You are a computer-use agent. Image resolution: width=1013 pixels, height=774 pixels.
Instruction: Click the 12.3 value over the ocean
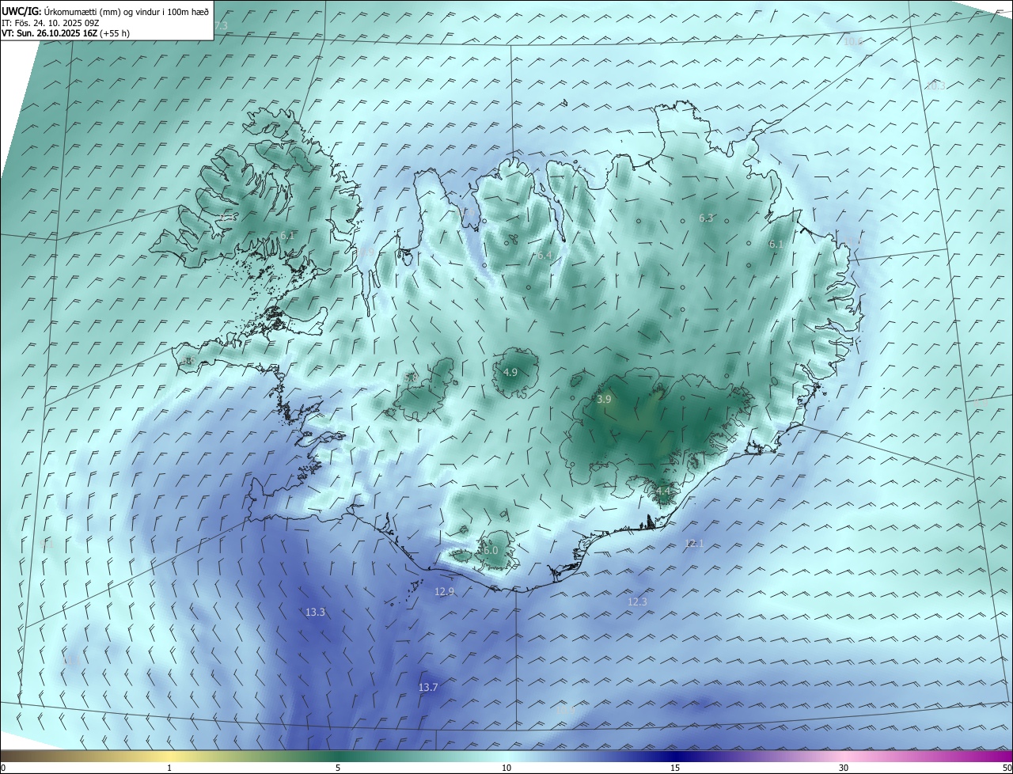pos(637,601)
